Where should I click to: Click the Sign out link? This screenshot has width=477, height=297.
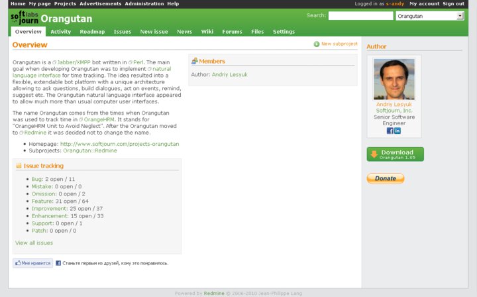coord(454,4)
